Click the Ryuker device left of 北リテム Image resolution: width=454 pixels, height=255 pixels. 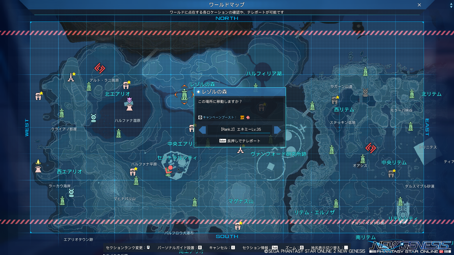[412, 94]
